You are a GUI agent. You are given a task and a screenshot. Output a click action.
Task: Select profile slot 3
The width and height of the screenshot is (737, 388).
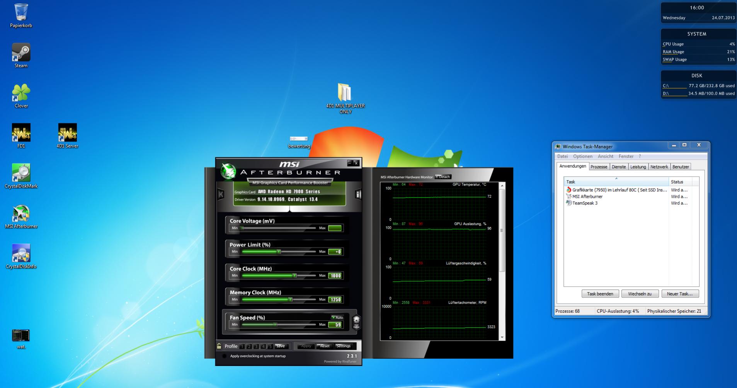tap(256, 346)
